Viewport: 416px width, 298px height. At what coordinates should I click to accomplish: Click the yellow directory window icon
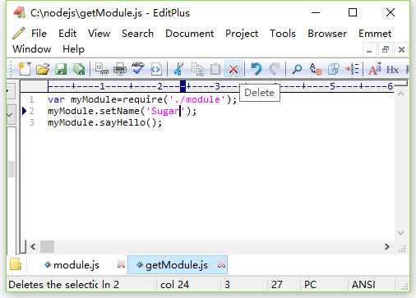coord(16,264)
